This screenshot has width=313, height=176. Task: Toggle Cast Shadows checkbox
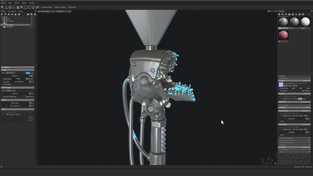(7, 84)
